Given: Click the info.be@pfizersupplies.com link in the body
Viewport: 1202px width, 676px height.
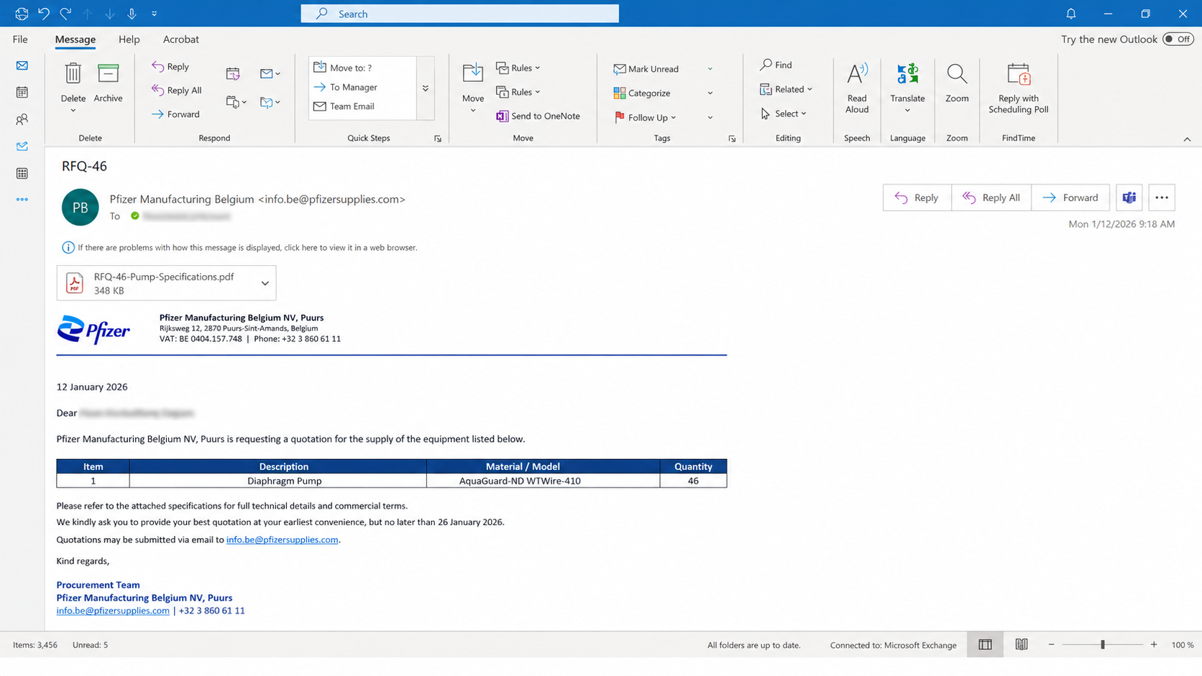Looking at the screenshot, I should (x=282, y=540).
